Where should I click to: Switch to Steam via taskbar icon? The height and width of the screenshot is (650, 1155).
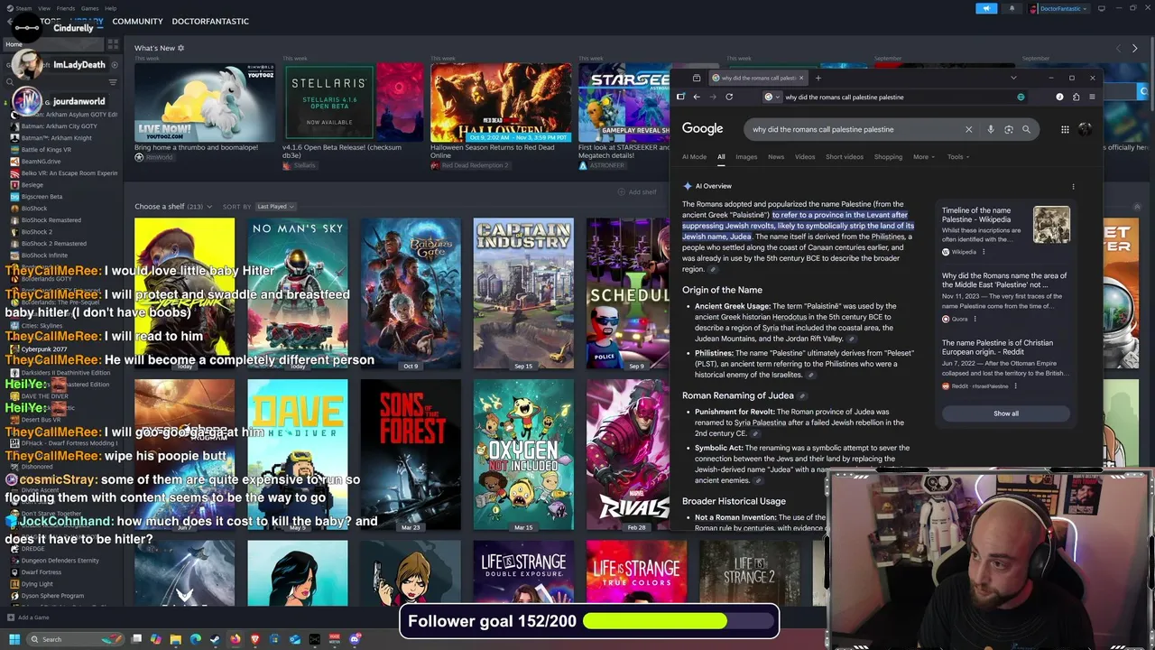(x=215, y=639)
